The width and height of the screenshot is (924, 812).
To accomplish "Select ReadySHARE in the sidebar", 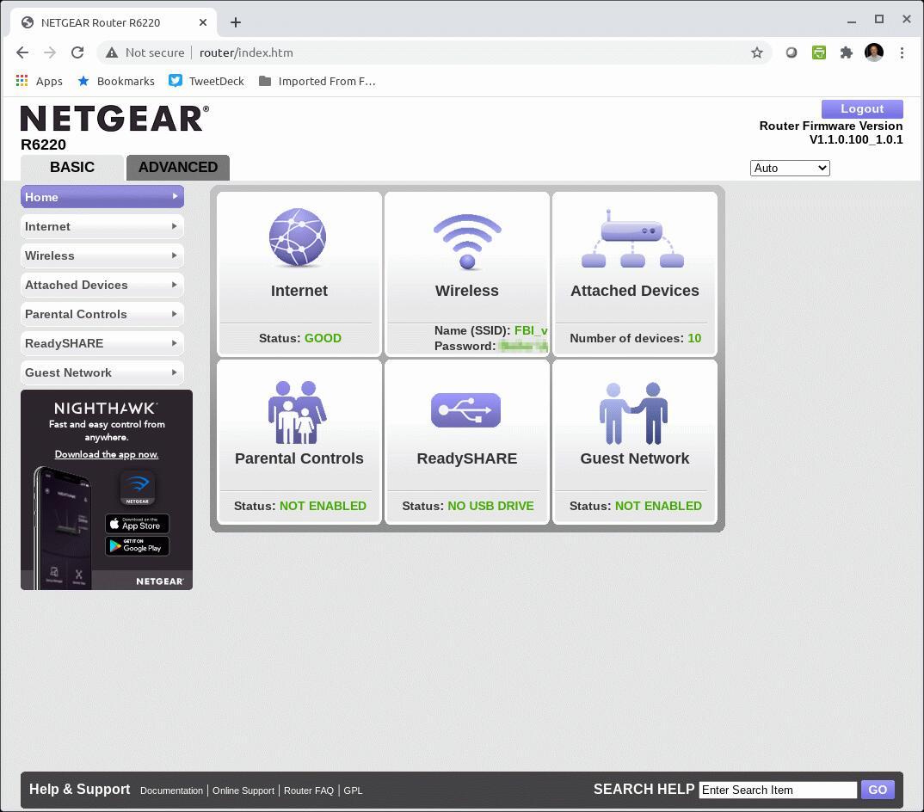I will [x=102, y=343].
